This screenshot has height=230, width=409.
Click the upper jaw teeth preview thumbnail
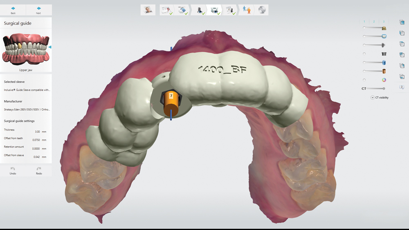pos(25,49)
